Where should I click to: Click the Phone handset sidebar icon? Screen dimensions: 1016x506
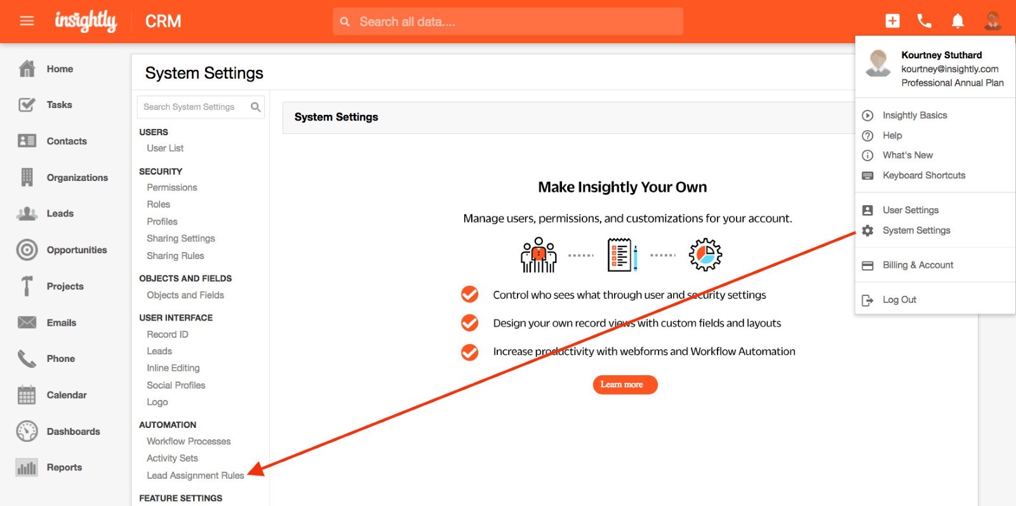pyautogui.click(x=27, y=359)
